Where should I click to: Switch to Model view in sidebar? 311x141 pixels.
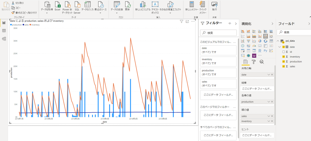(x=4, y=39)
